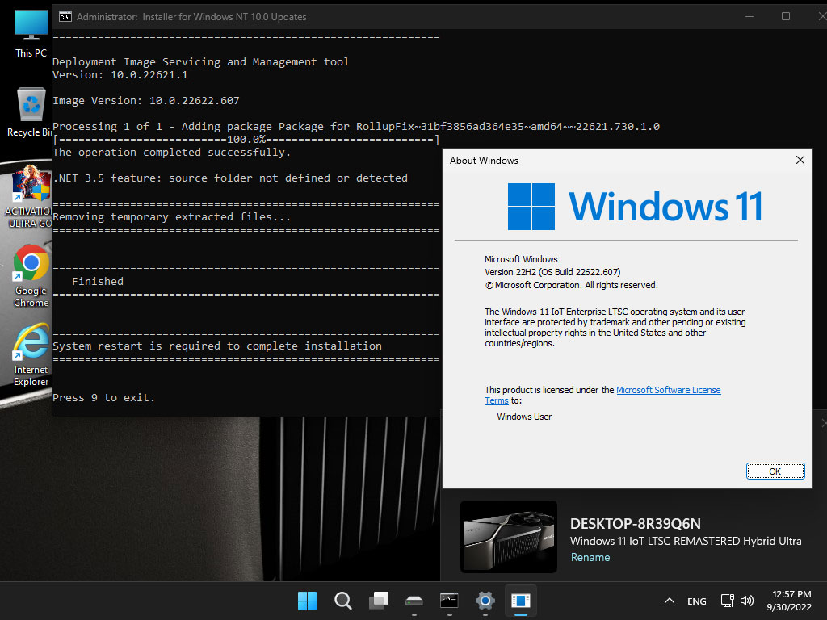Click 'Image Version: 10.0.22622.607' line
Screen dimensions: 827x620
pos(145,100)
